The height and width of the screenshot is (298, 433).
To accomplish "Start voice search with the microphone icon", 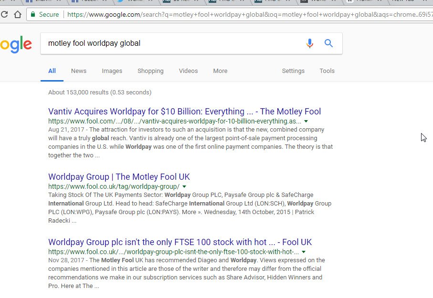I will (310, 43).
